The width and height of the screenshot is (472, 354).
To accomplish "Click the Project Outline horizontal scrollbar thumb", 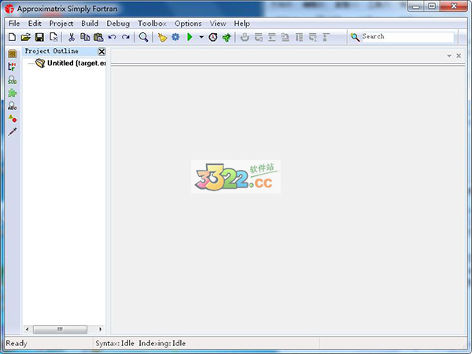I will click(61, 330).
